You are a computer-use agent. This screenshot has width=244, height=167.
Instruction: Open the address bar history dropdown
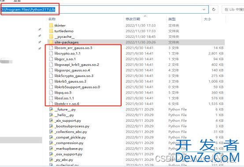pyautogui.click(x=204, y=10)
